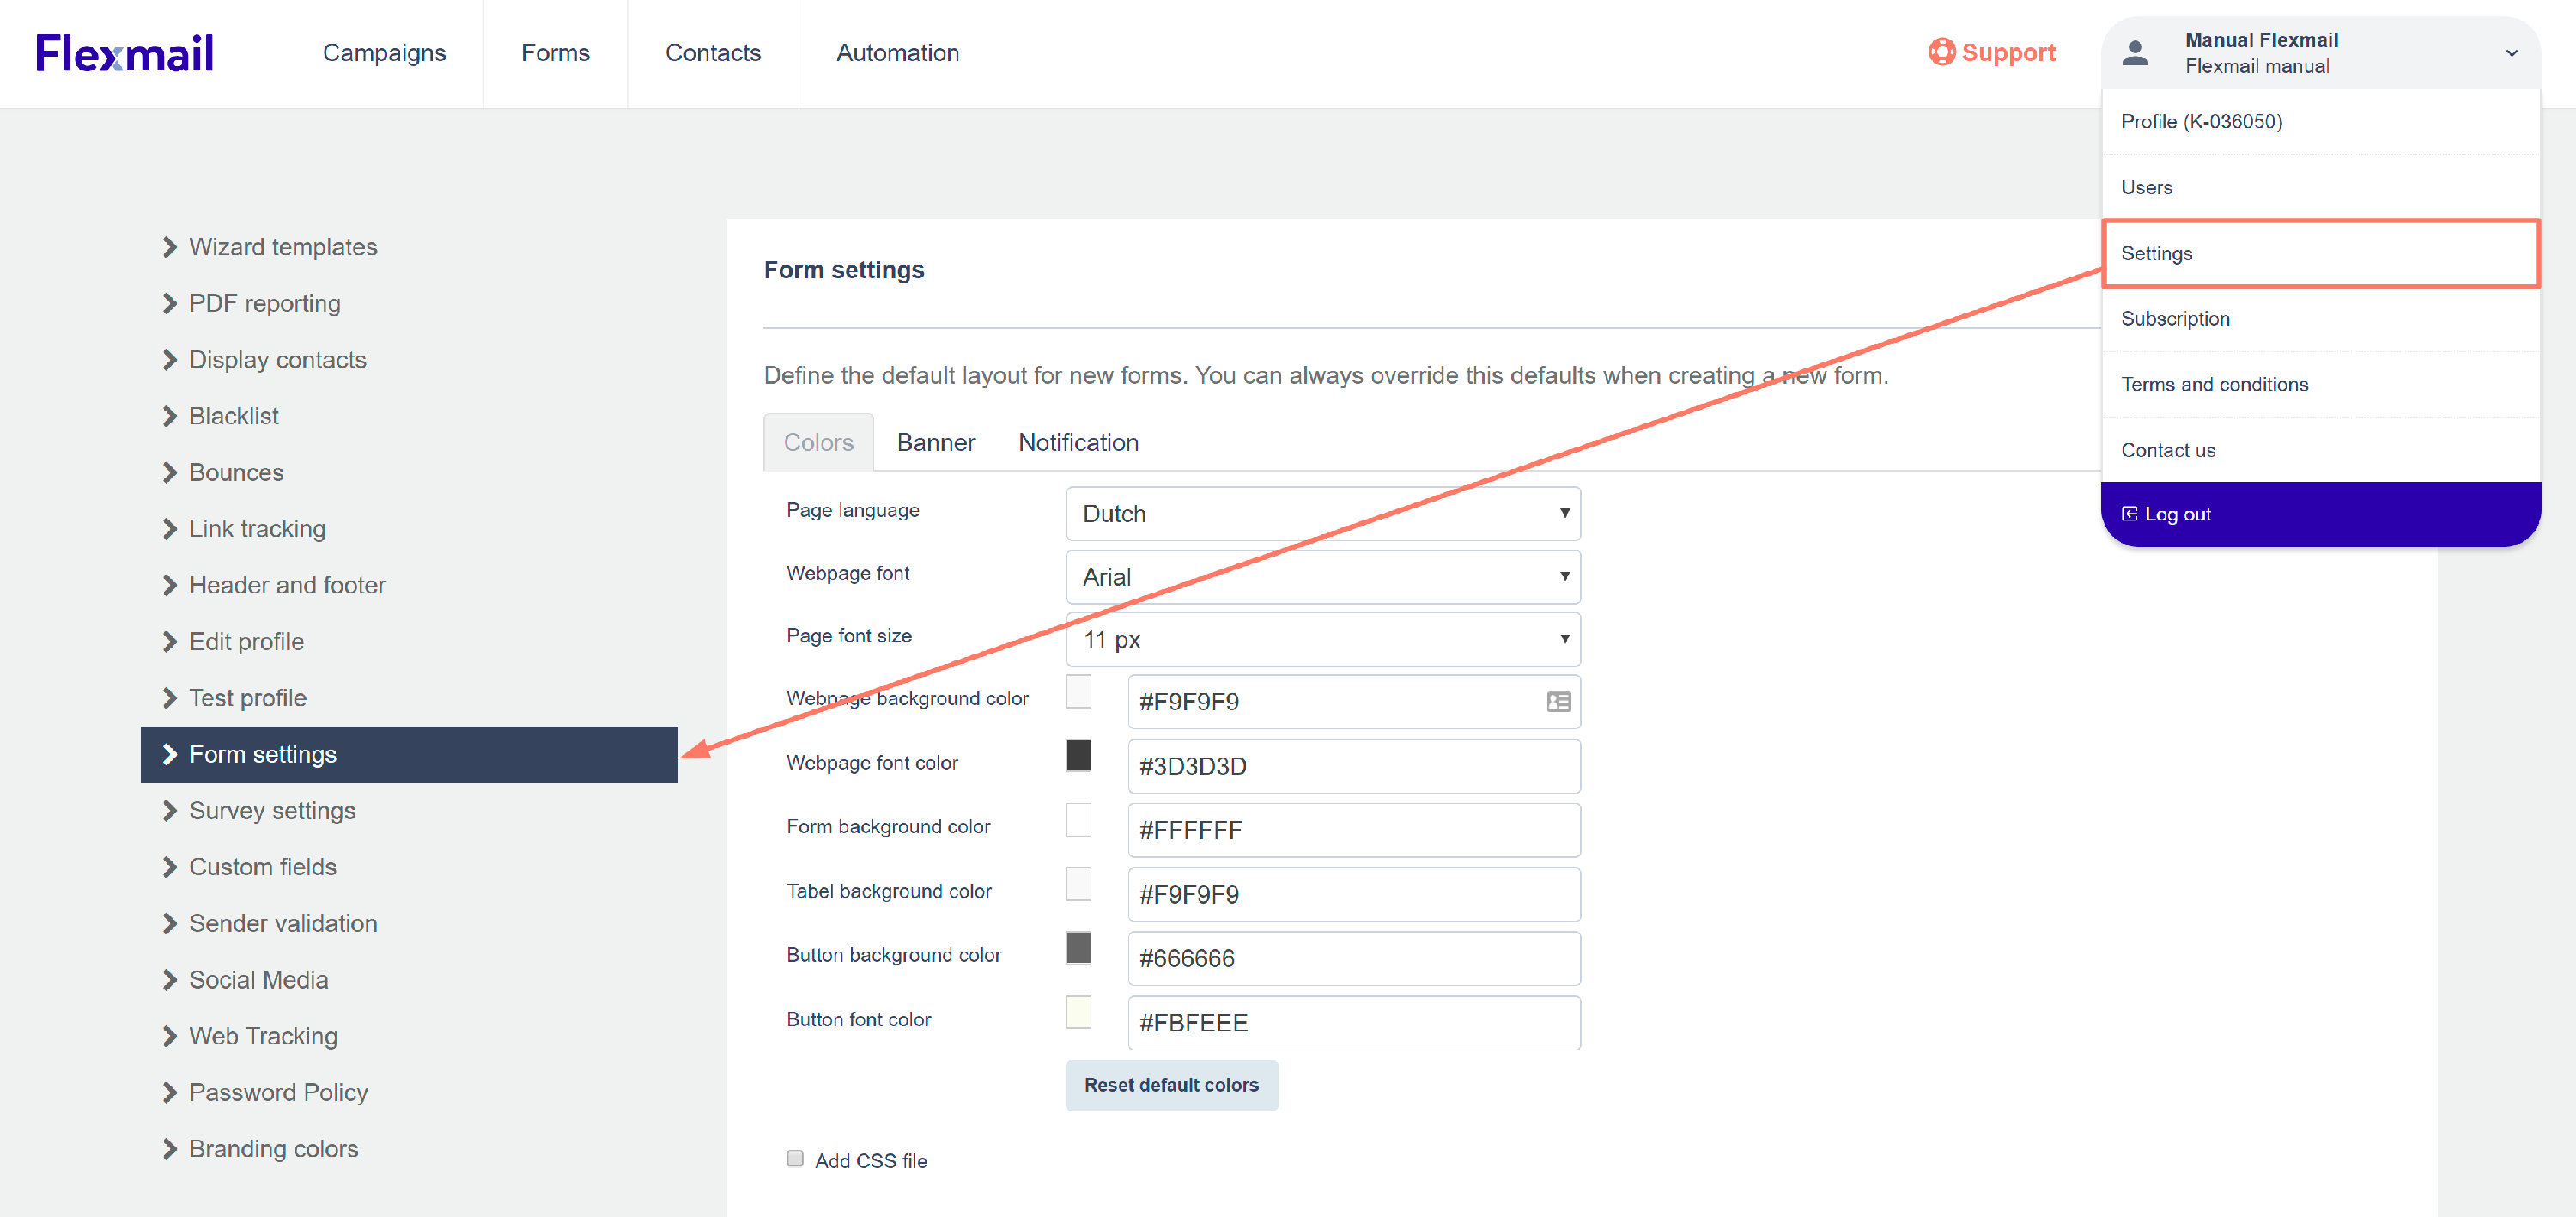Switch to the Notification tab
The image size is (2576, 1217).
coord(1078,443)
